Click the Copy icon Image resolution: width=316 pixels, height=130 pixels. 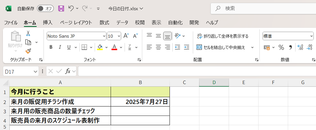click(x=28, y=42)
